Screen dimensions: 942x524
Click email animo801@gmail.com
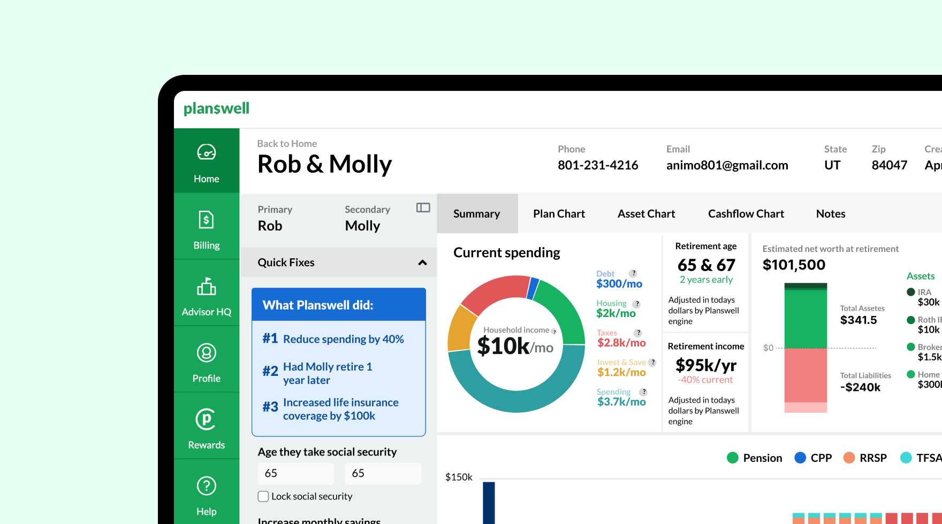[727, 165]
